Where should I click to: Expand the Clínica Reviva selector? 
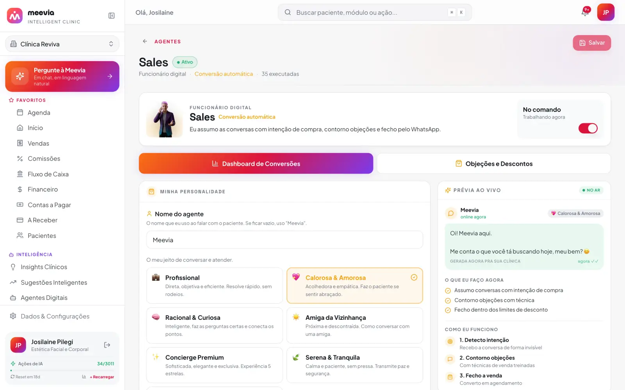(62, 44)
